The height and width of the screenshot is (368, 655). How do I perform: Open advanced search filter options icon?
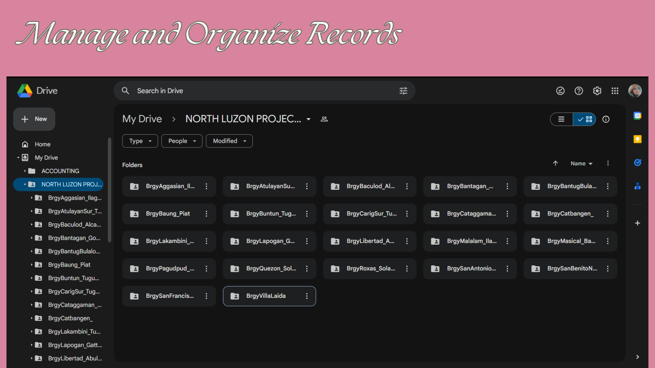[x=403, y=91]
